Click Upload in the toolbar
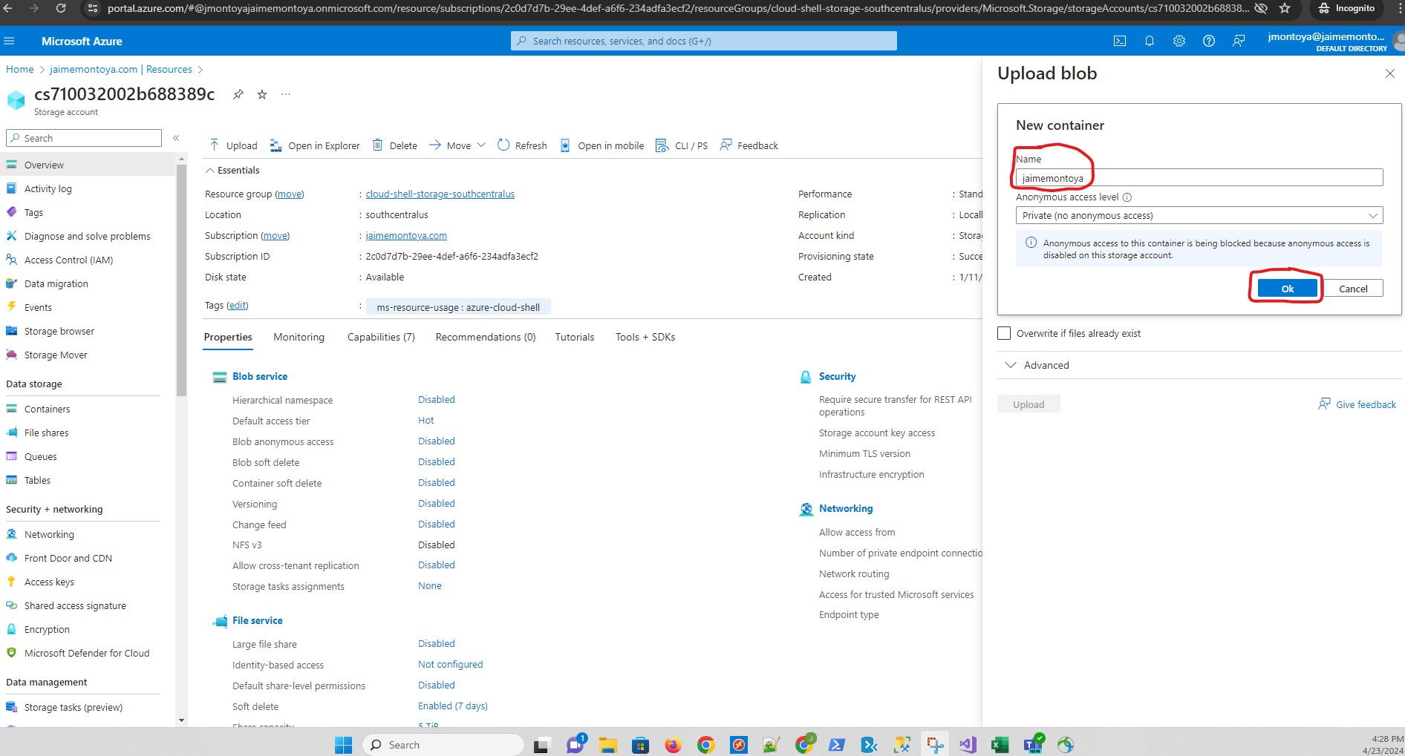 coord(233,145)
